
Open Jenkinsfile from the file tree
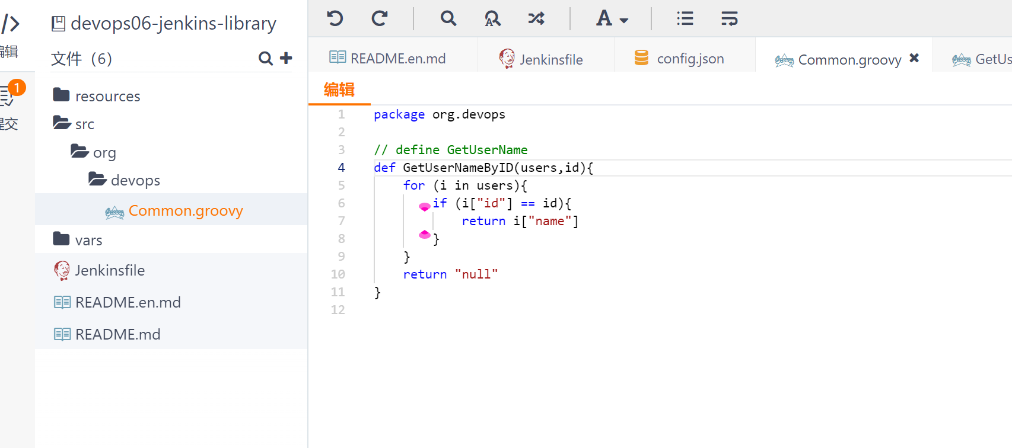pos(99,270)
